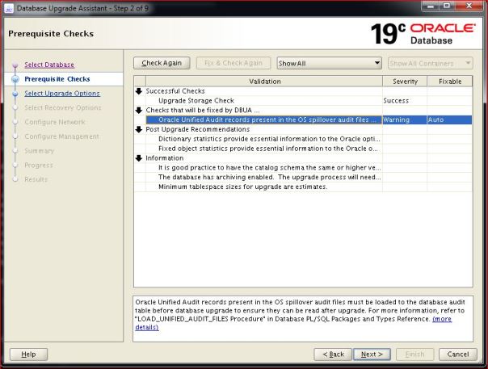
Task: Click the Check Again button
Action: (162, 63)
